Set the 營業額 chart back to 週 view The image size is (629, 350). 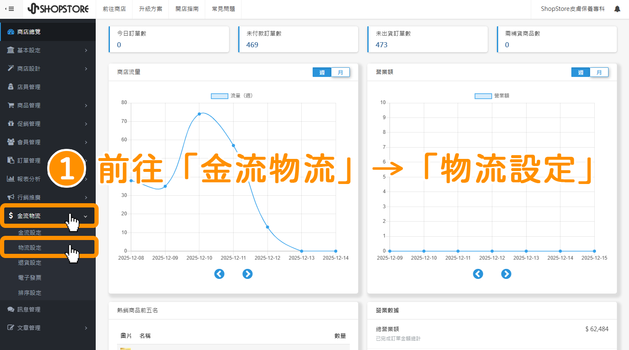(580, 72)
